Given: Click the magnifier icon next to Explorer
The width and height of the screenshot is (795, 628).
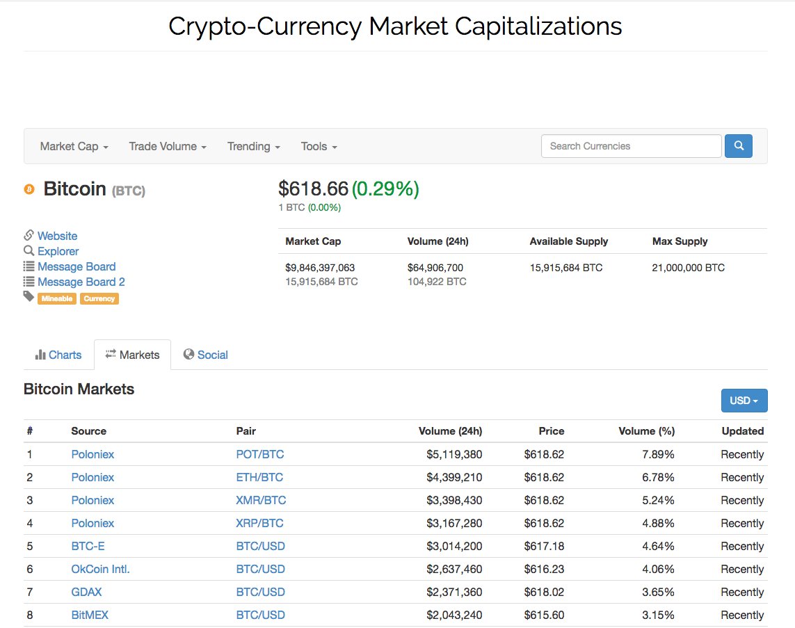Looking at the screenshot, I should click(28, 251).
